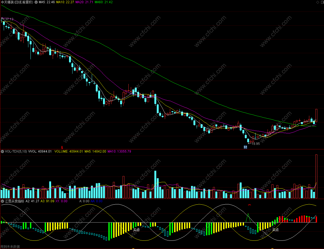Expand VOL-TDX indicator options arrow
The height and width of the screenshot is (249, 324).
[x=2, y=151]
